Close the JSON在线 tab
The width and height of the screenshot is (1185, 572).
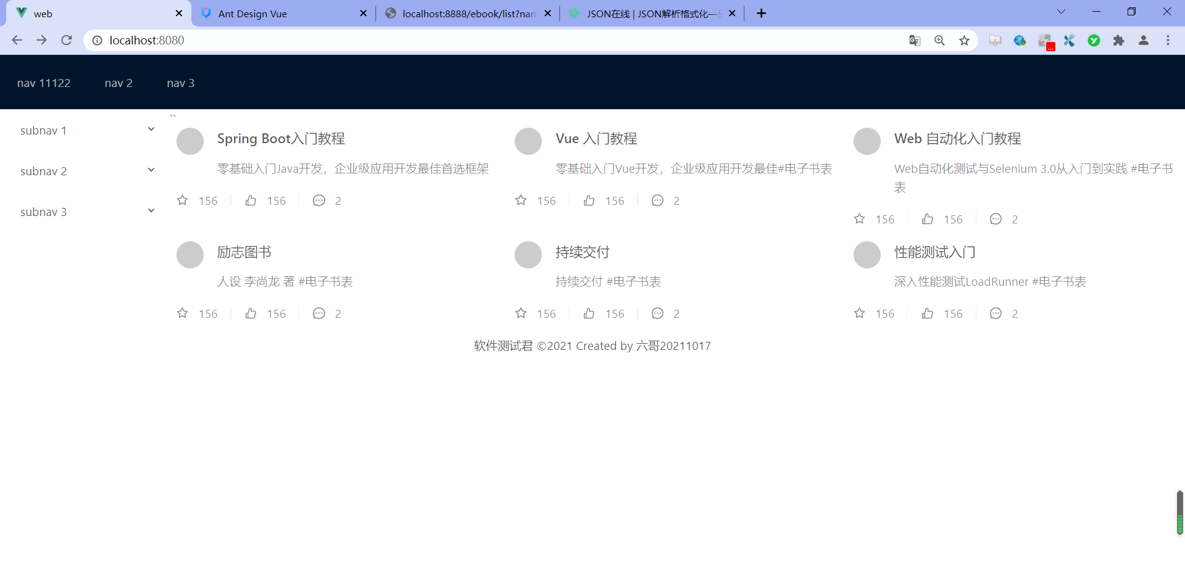(732, 14)
